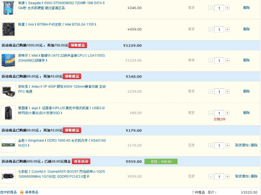View Seagate hard drive thumbnail
261x195 pixels.
click(8, 8)
